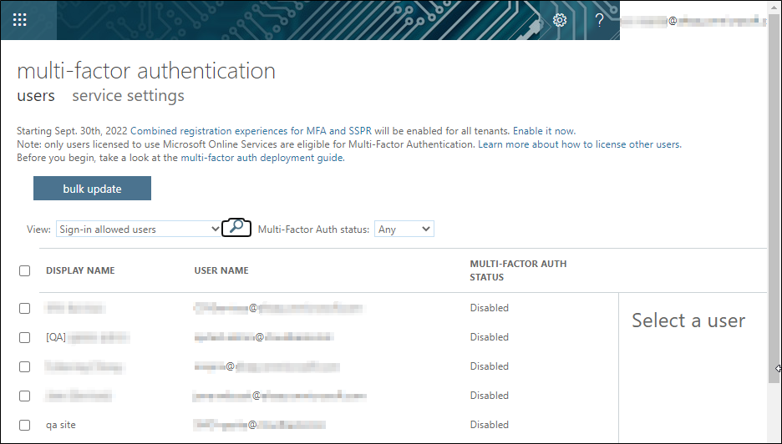Toggle the select-all users checkbox
This screenshot has height=444, width=782.
25,270
